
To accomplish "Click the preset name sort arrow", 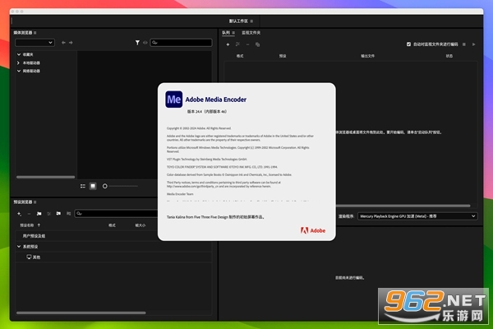I will 39,225.
